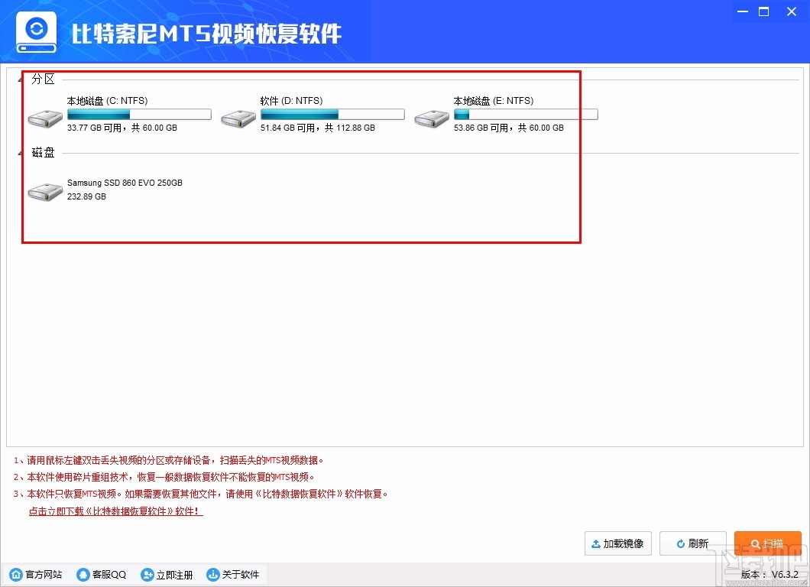
Task: Click the Samsung SSD disk icon
Action: point(44,191)
